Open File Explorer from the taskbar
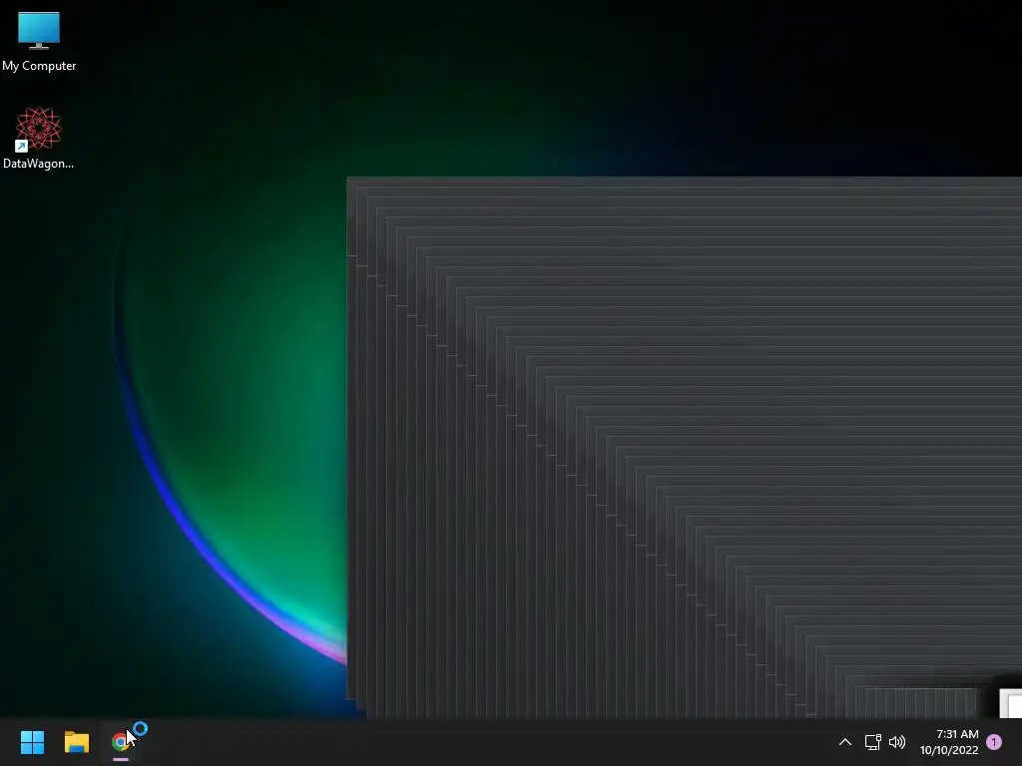Screen dimensions: 1022x766 tap(77, 742)
